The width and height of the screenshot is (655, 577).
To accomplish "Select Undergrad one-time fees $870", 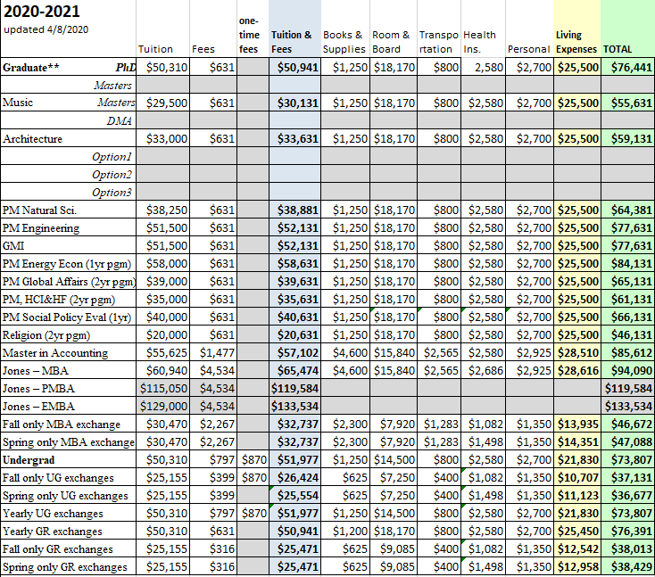I will [x=254, y=460].
